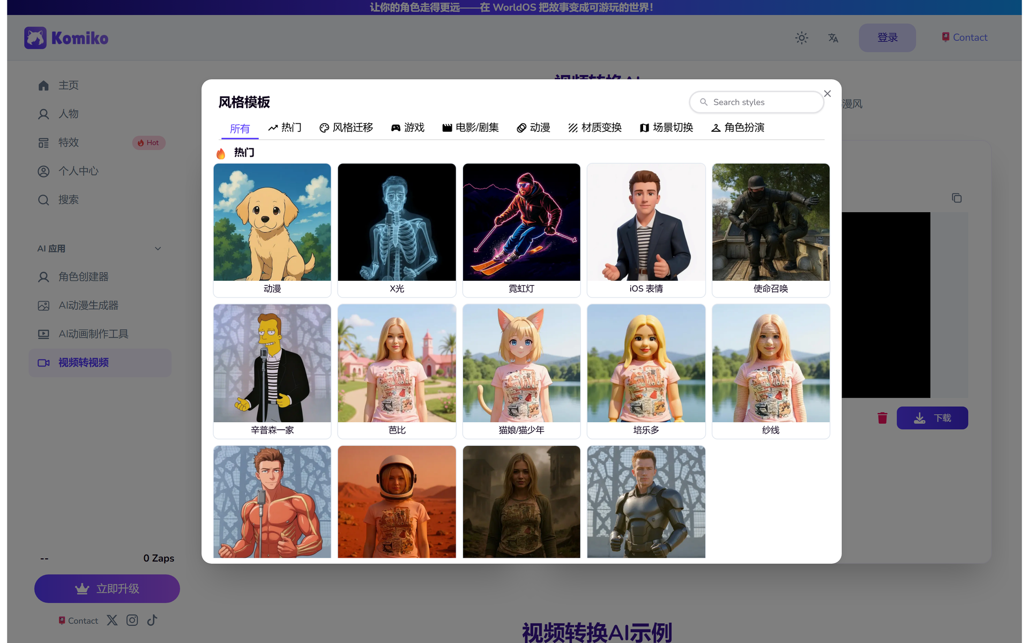1029x643 pixels.
Task: Click the Search styles input field
Action: click(756, 102)
